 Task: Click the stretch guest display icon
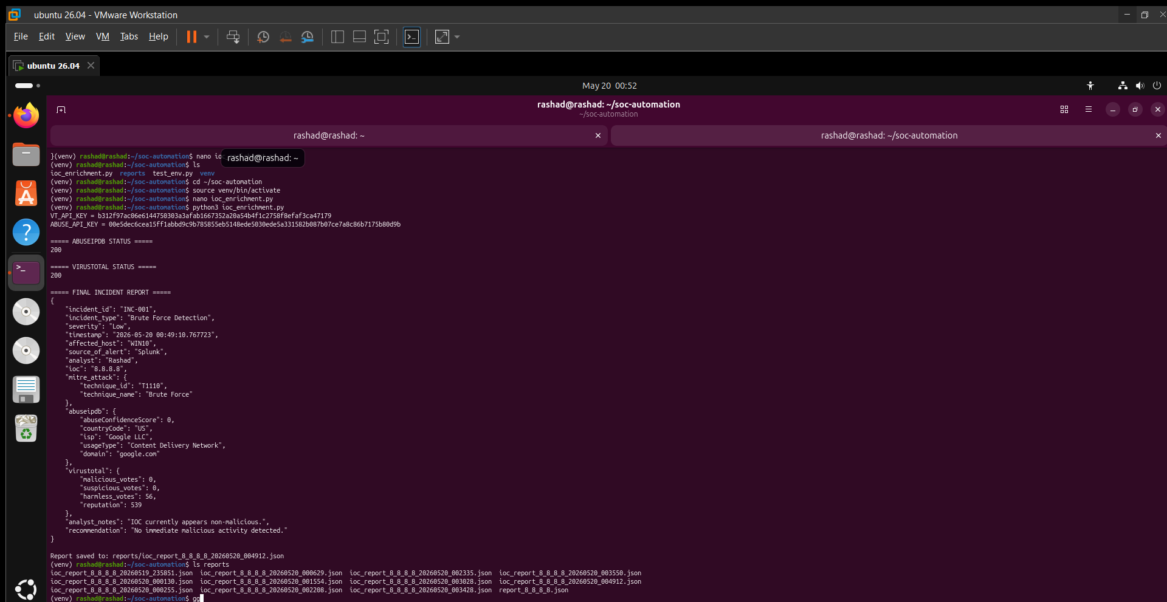tap(442, 37)
